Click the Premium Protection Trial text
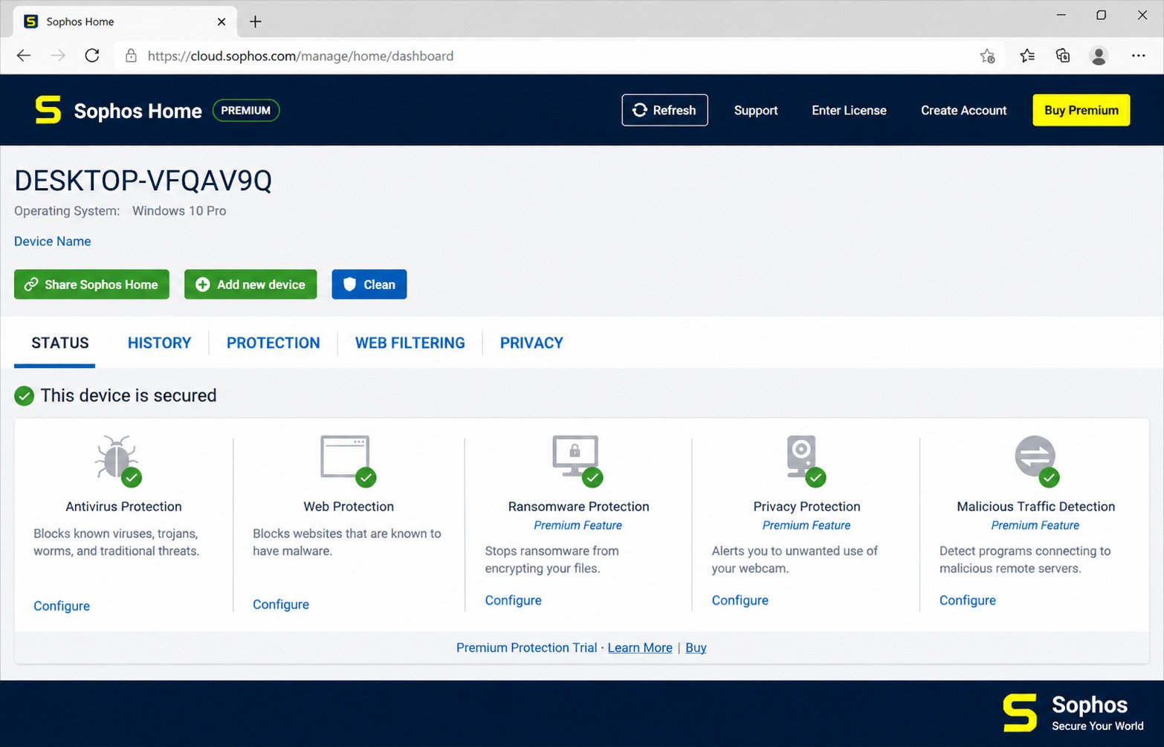This screenshot has height=747, width=1164. pyautogui.click(x=526, y=647)
